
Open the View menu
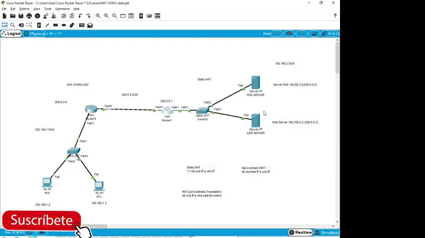point(37,9)
